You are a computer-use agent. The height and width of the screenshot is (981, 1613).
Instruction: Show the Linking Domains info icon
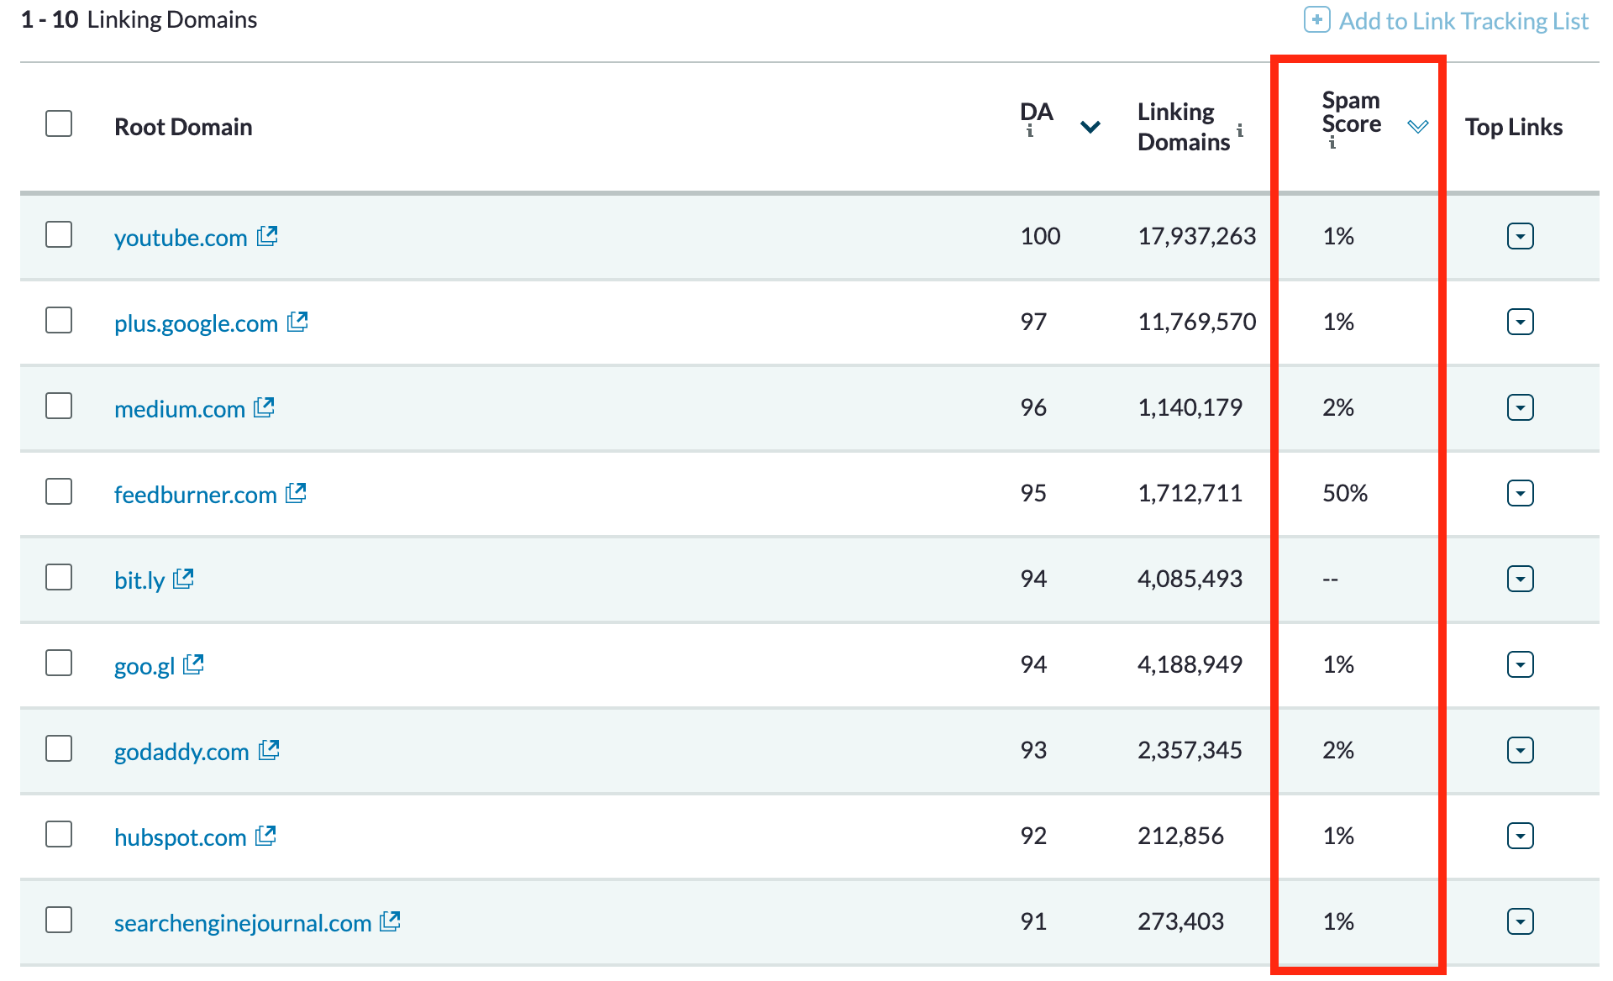click(x=1240, y=130)
